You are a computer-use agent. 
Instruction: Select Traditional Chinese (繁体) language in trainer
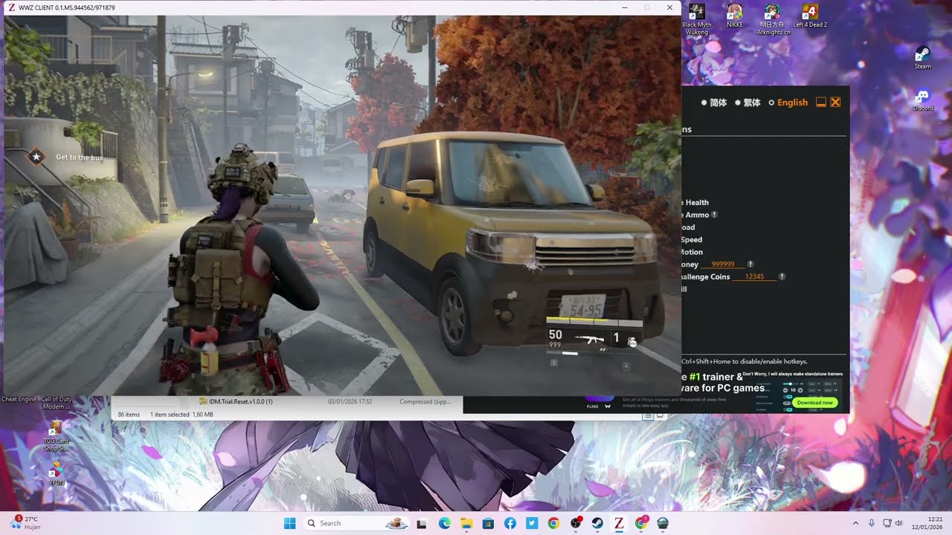[x=747, y=103]
